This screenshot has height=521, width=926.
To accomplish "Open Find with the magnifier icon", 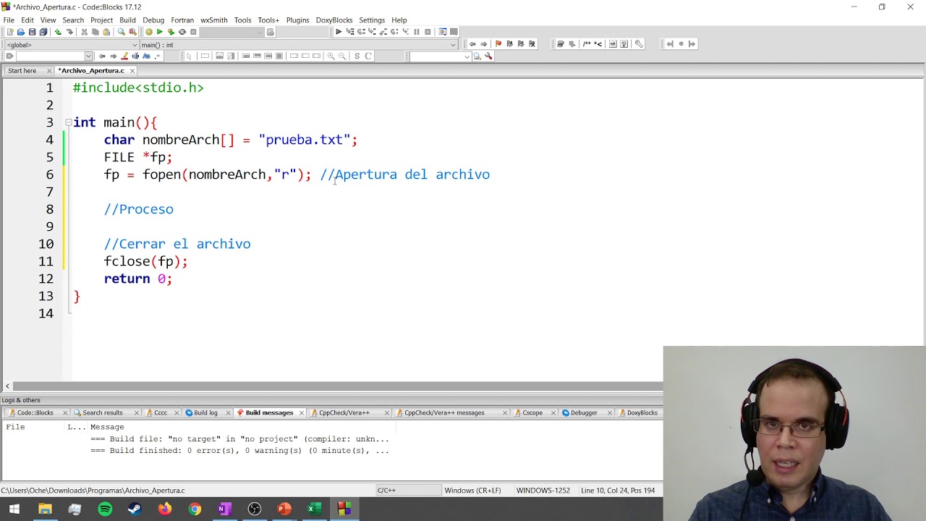I will [x=121, y=32].
